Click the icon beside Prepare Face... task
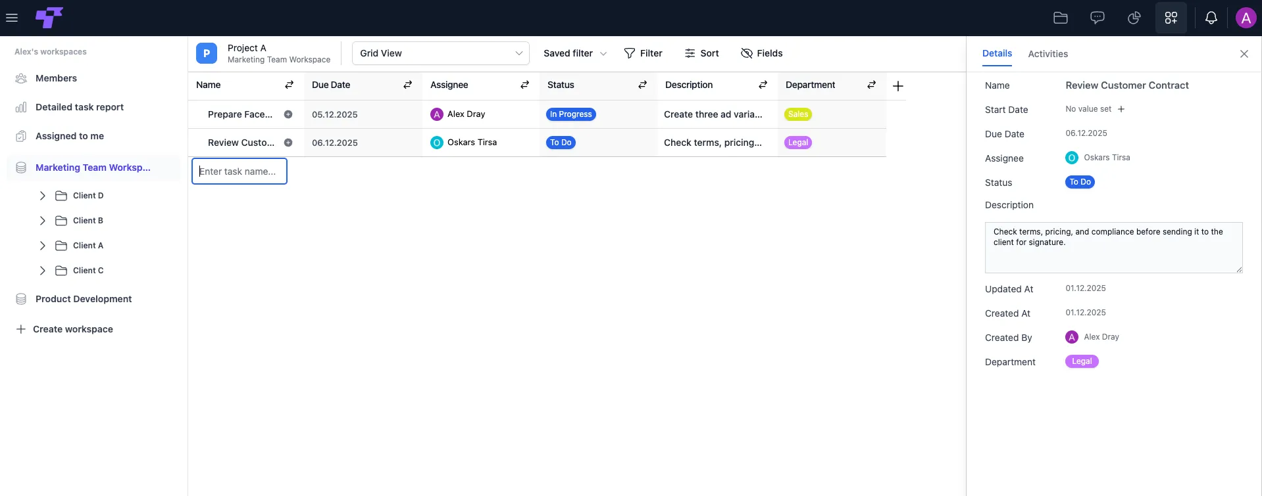This screenshot has width=1262, height=496. pos(288,114)
